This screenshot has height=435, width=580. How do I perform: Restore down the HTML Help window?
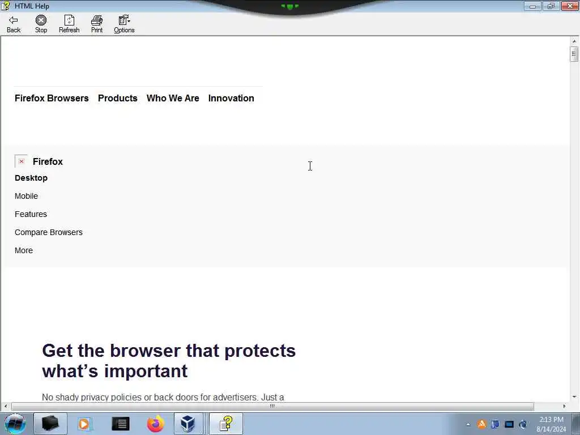[x=551, y=6]
